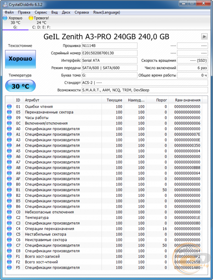The image size is (213, 280).
Task: Click status icon of row E8
Action: [x=9, y=251]
